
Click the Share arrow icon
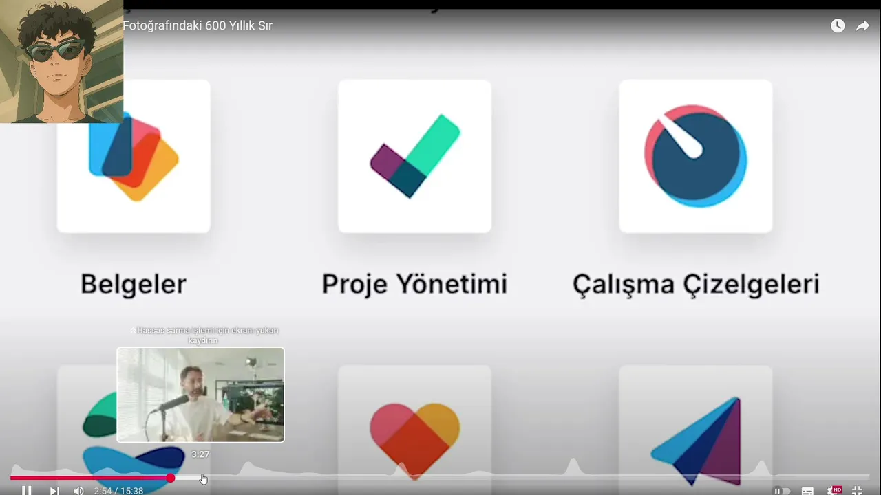click(x=862, y=25)
